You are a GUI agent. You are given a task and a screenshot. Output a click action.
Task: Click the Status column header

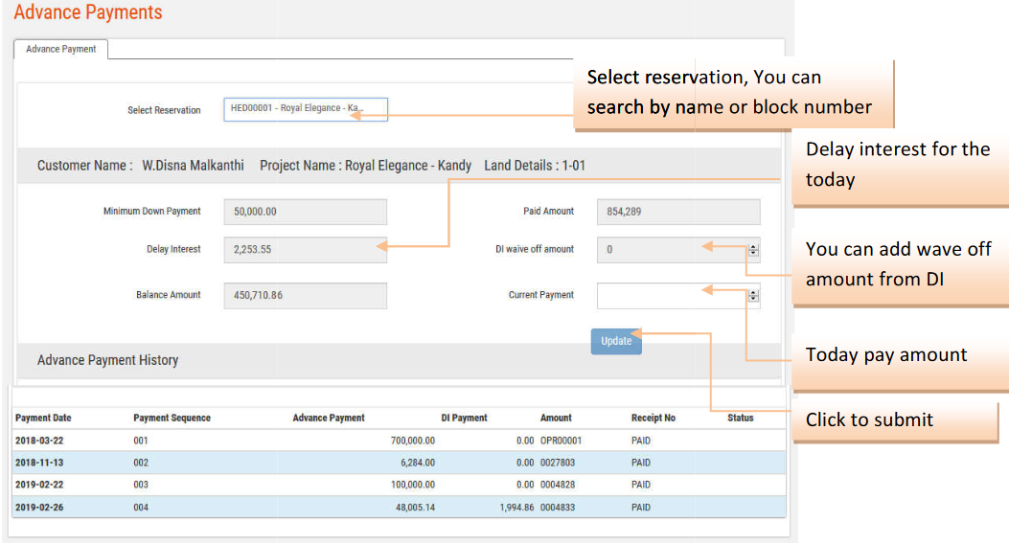[740, 419]
